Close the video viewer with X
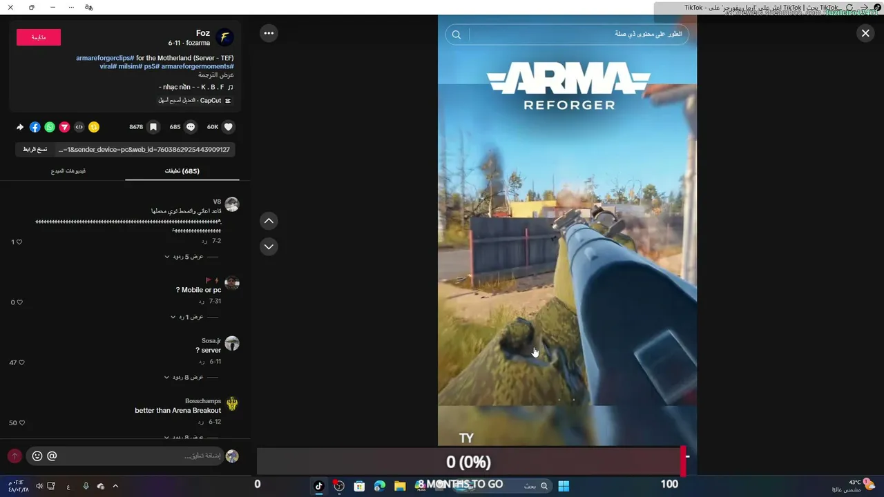This screenshot has width=884, height=497. pyautogui.click(x=865, y=33)
